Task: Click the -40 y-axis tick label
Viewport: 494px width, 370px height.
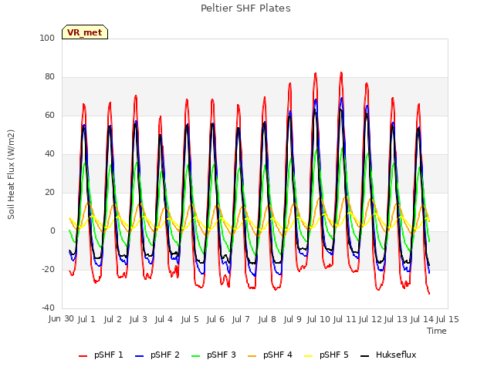Action: pos(48,308)
